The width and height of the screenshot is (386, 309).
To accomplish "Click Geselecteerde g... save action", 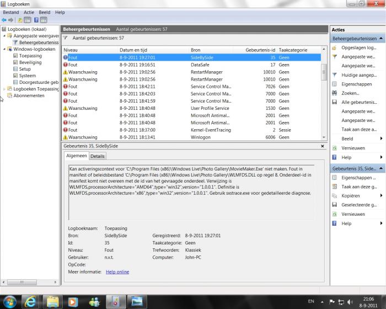I will click(x=355, y=205).
